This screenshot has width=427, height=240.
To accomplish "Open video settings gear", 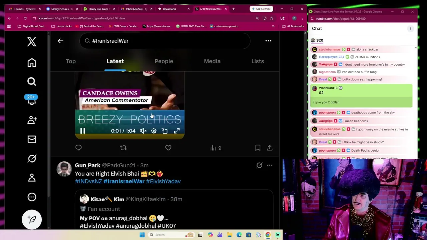I will pyautogui.click(x=154, y=131).
